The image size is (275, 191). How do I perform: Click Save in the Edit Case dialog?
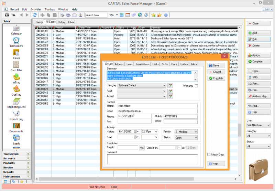(216, 65)
